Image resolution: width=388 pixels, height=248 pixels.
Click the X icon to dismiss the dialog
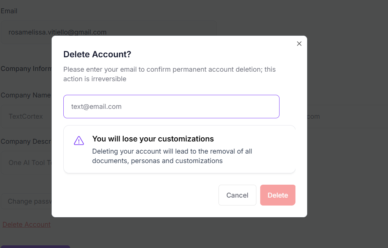[x=299, y=44]
